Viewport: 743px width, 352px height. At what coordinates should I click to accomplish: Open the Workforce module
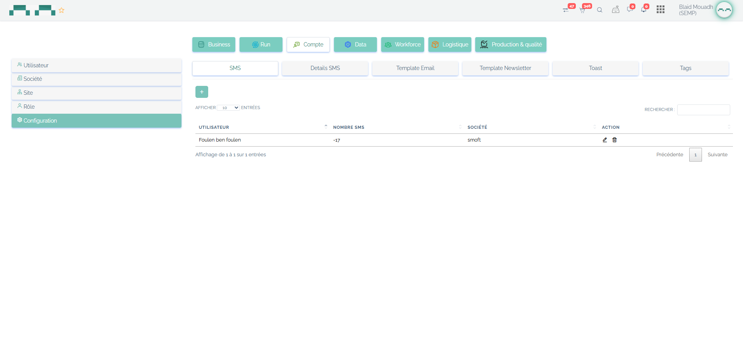point(402,44)
